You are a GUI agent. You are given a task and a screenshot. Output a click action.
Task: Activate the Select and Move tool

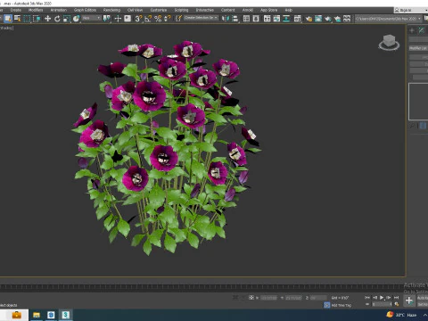coord(47,19)
